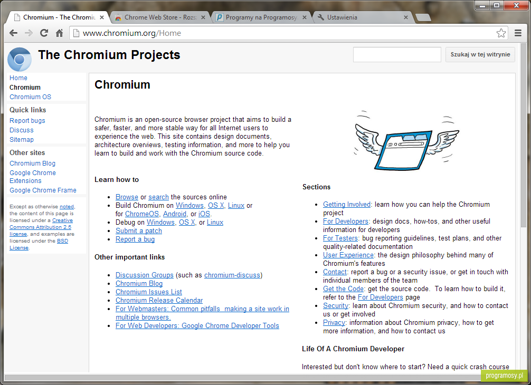Click the vertical page scrollbar thumb

(x=524, y=136)
